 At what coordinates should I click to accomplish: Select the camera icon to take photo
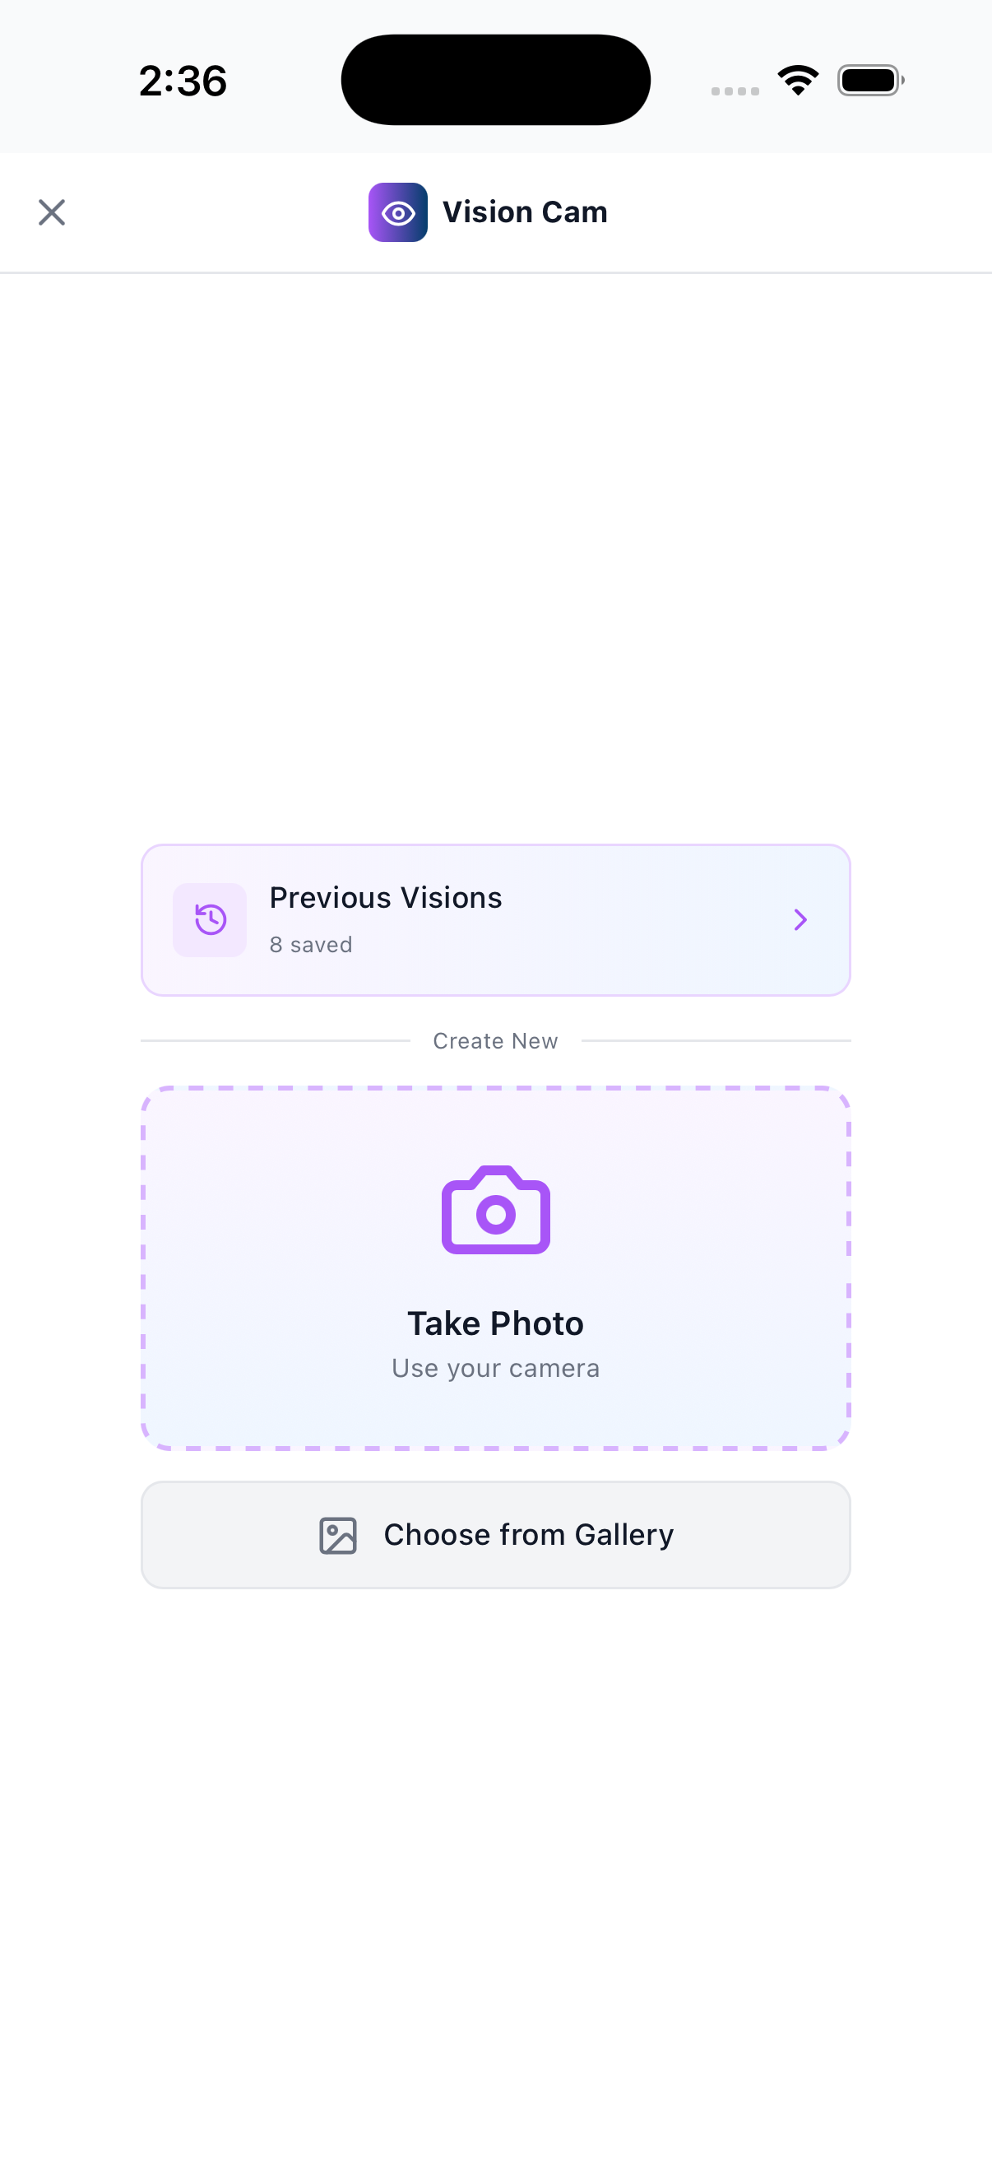click(x=495, y=1210)
